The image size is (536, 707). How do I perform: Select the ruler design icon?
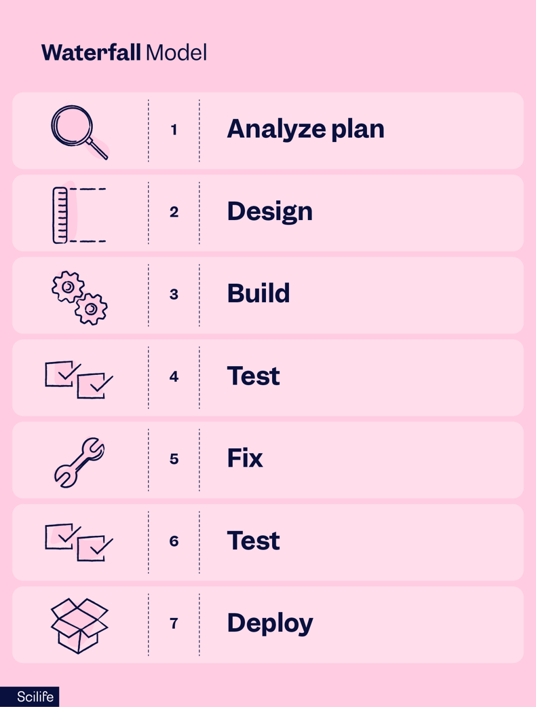tap(79, 215)
